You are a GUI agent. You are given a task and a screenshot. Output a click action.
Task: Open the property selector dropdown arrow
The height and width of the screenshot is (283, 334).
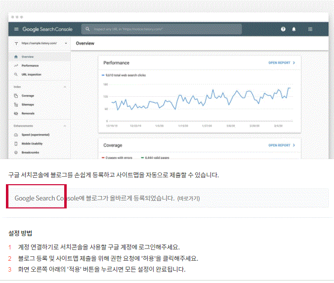click(x=66, y=43)
